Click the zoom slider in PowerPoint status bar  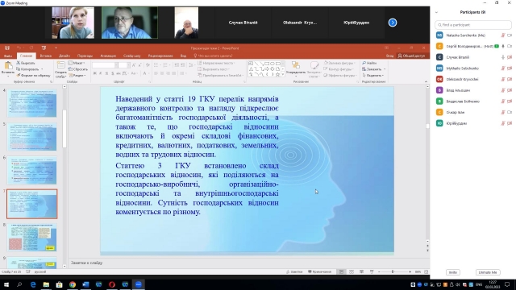[x=393, y=271]
